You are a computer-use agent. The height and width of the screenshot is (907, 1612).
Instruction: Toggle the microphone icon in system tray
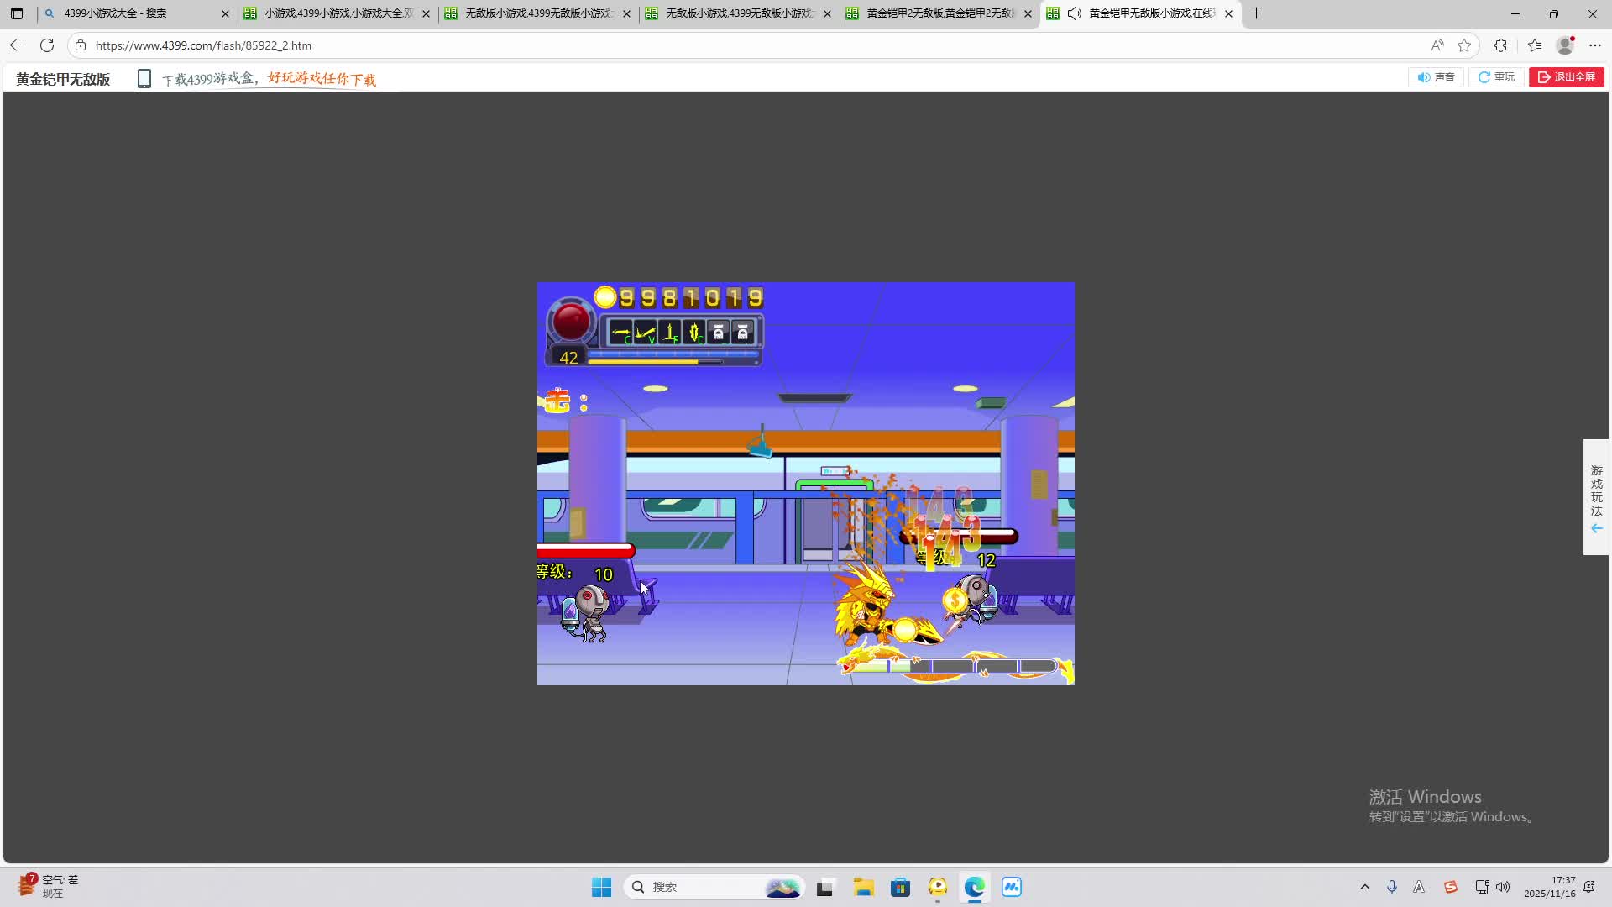(x=1392, y=887)
